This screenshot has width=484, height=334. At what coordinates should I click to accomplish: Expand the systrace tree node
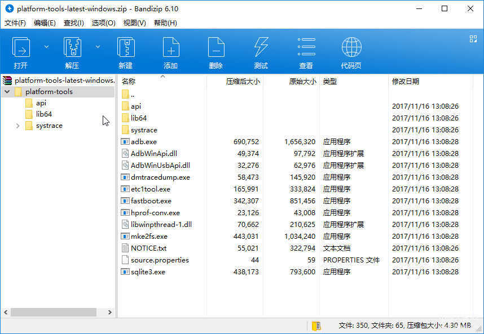coord(17,126)
